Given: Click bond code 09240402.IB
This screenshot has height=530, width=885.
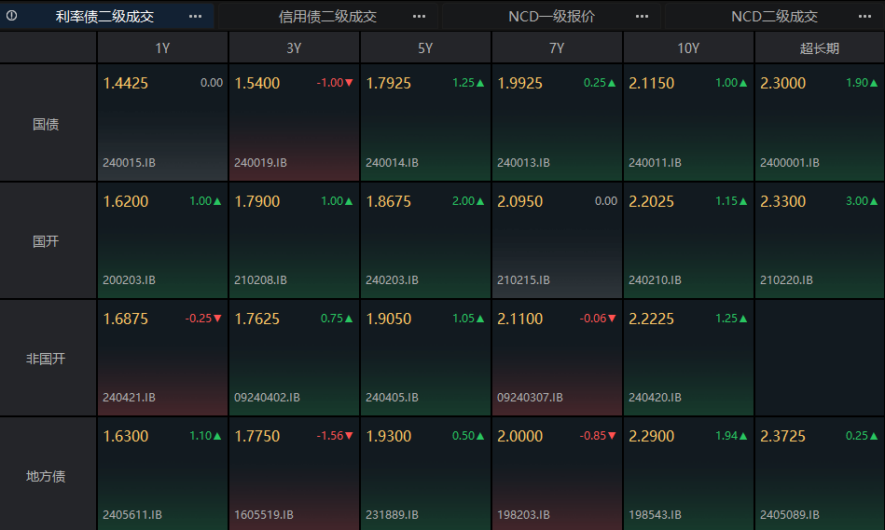Looking at the screenshot, I should click(267, 397).
